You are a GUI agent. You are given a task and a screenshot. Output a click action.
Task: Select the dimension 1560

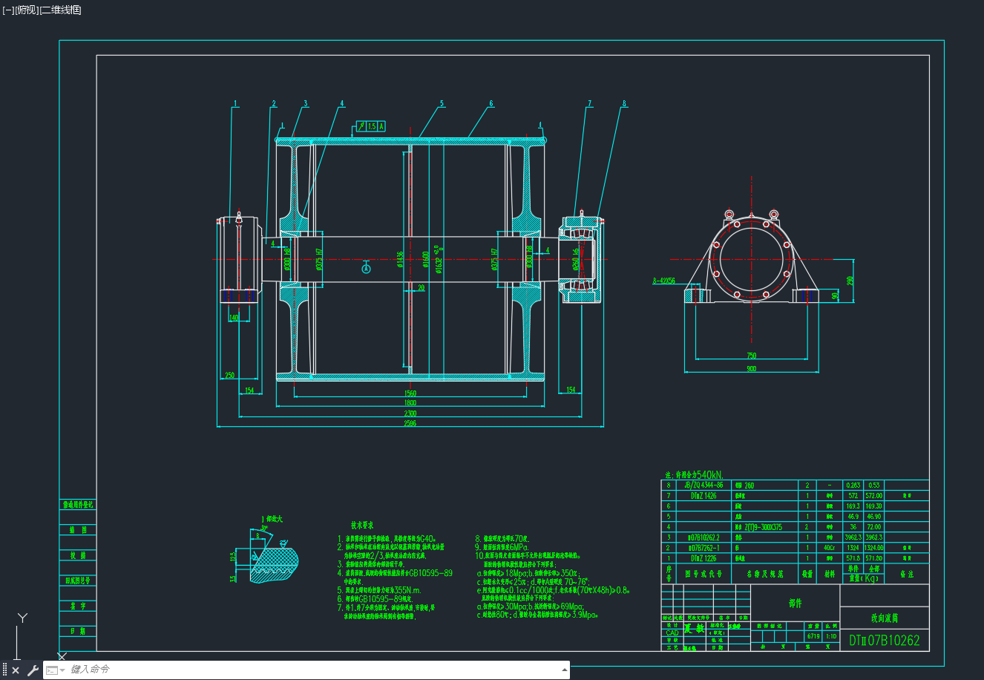(x=410, y=393)
